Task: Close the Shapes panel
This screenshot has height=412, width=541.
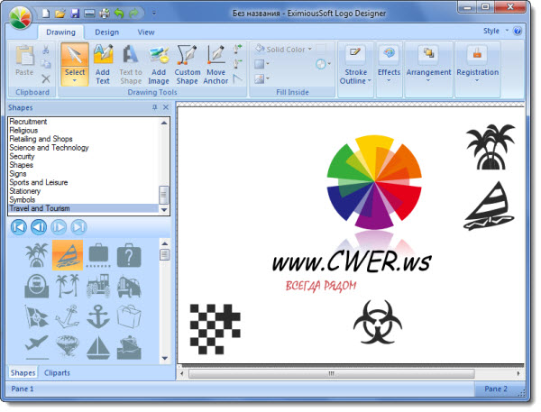Action: point(166,107)
